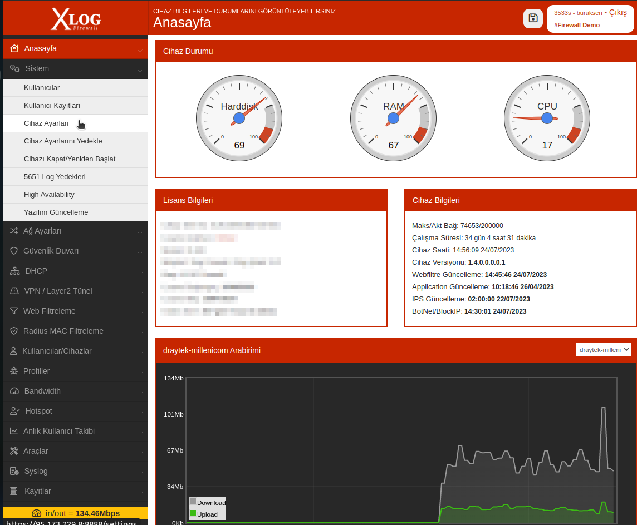Open 5651 Log Yedekleri submenu item

pyautogui.click(x=76, y=176)
